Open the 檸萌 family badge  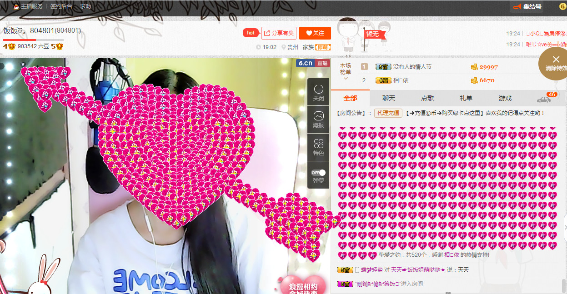323,47
